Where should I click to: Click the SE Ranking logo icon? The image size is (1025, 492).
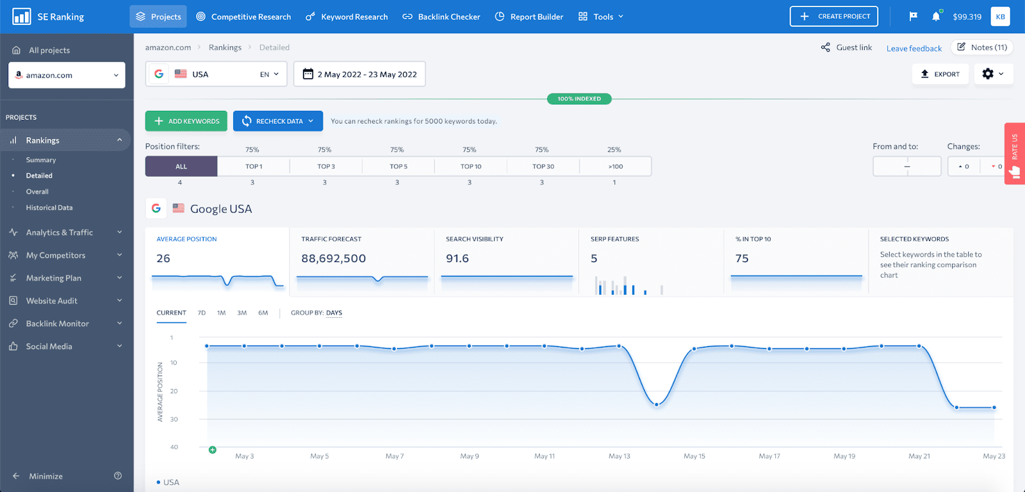(22, 17)
